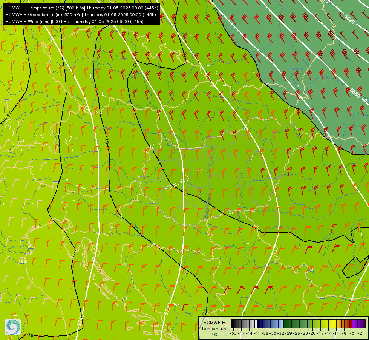Click the swirl weather logo icon
Image resolution: width=369 pixels, height=340 pixels.
point(13,327)
